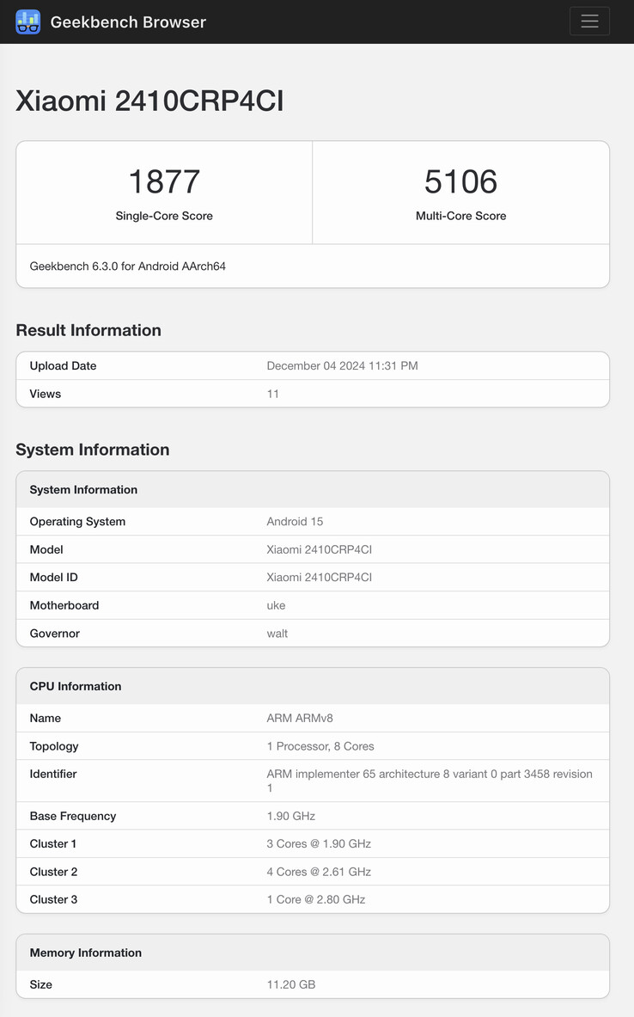This screenshot has height=1017, width=634.
Task: Select the upload date December 04 2024 value
Action: click(x=342, y=366)
